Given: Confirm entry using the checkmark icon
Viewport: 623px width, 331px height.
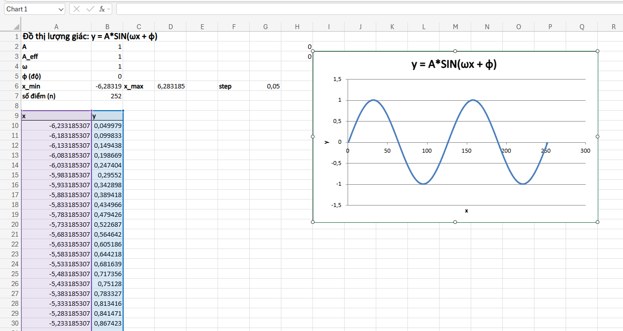Looking at the screenshot, I should (89, 8).
